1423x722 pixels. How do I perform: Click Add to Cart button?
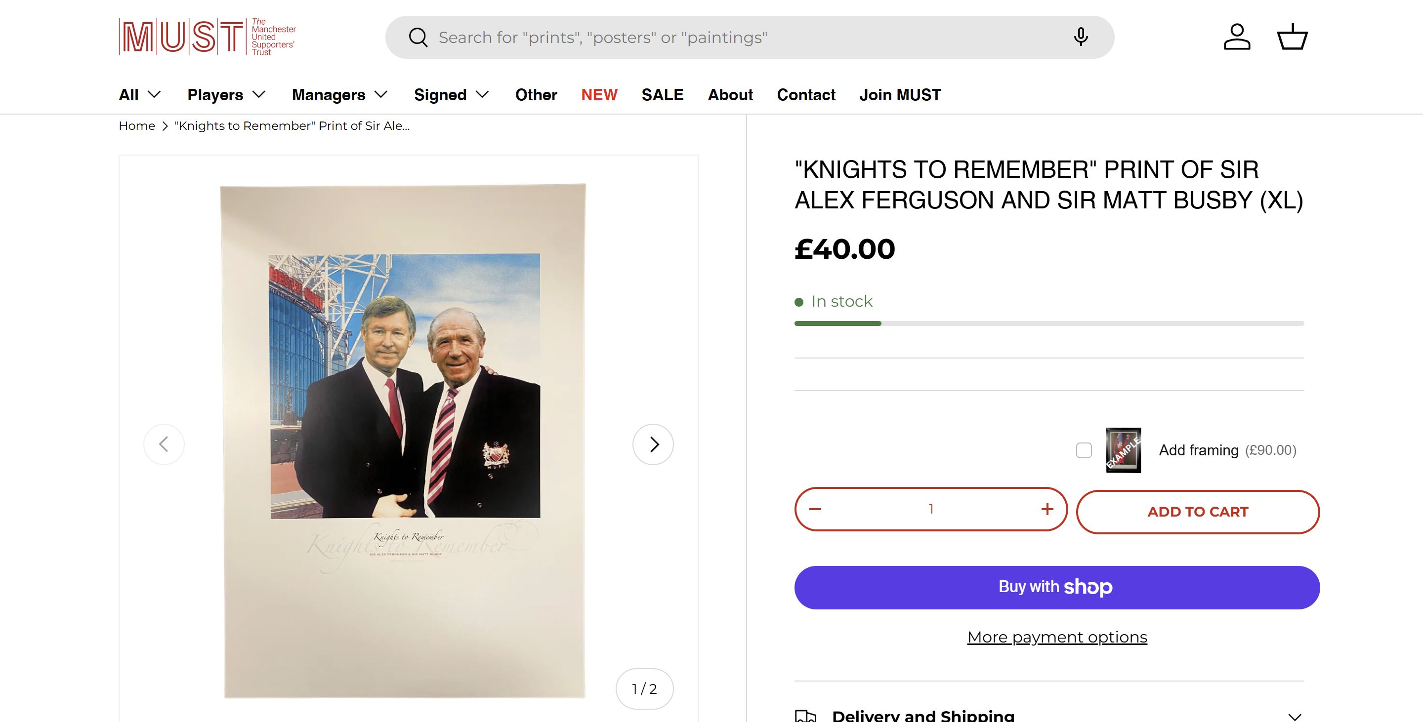[1198, 512]
